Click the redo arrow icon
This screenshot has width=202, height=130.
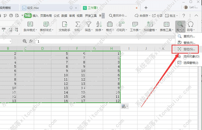coord(5,16)
